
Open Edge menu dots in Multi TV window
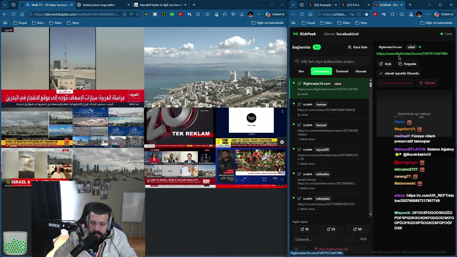click(x=259, y=14)
